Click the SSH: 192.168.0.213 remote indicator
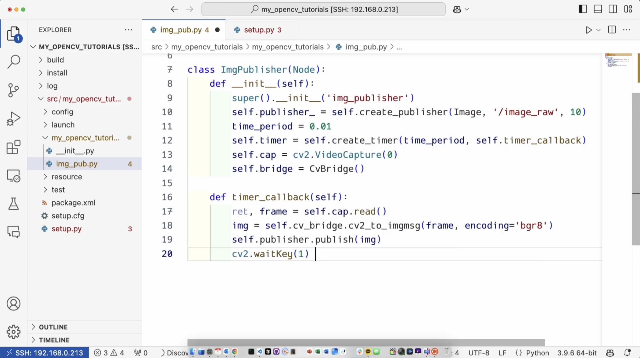This screenshot has width=640, height=358. [45, 353]
